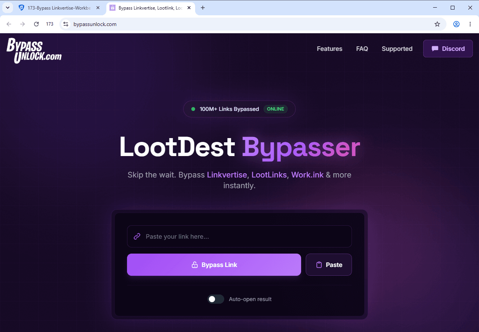View site information icon in address bar
This screenshot has width=479, height=332.
[66, 24]
